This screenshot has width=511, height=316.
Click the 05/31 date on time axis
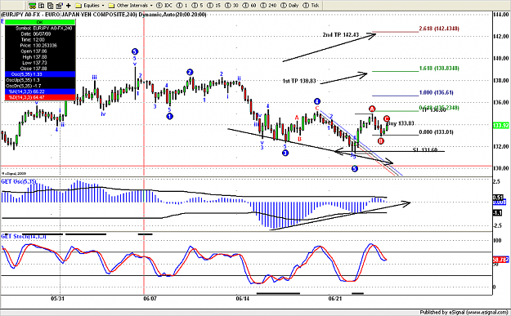[57, 298]
